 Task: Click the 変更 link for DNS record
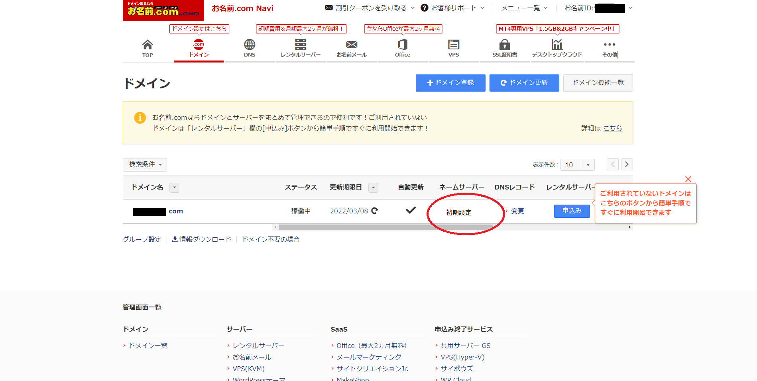(x=517, y=211)
